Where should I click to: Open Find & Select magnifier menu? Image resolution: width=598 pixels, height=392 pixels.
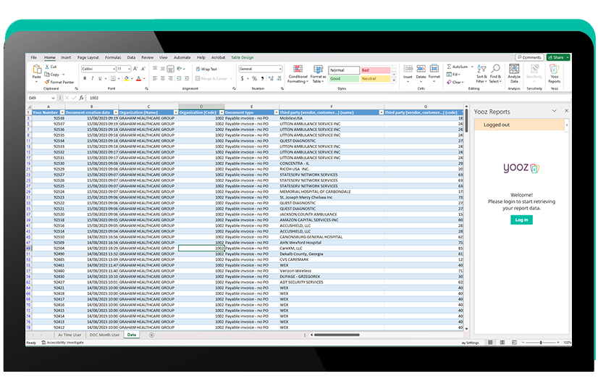(x=495, y=74)
